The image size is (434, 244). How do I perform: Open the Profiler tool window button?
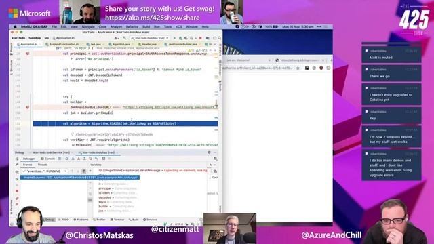click(100, 220)
